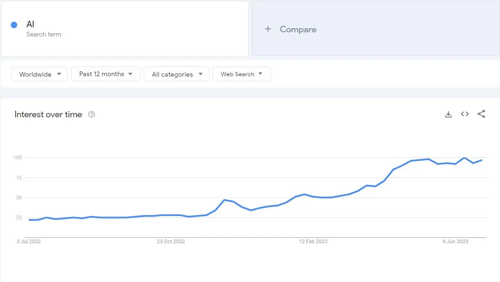This screenshot has width=500, height=282.
Task: Select the Interest over time heading
Action: coord(48,114)
